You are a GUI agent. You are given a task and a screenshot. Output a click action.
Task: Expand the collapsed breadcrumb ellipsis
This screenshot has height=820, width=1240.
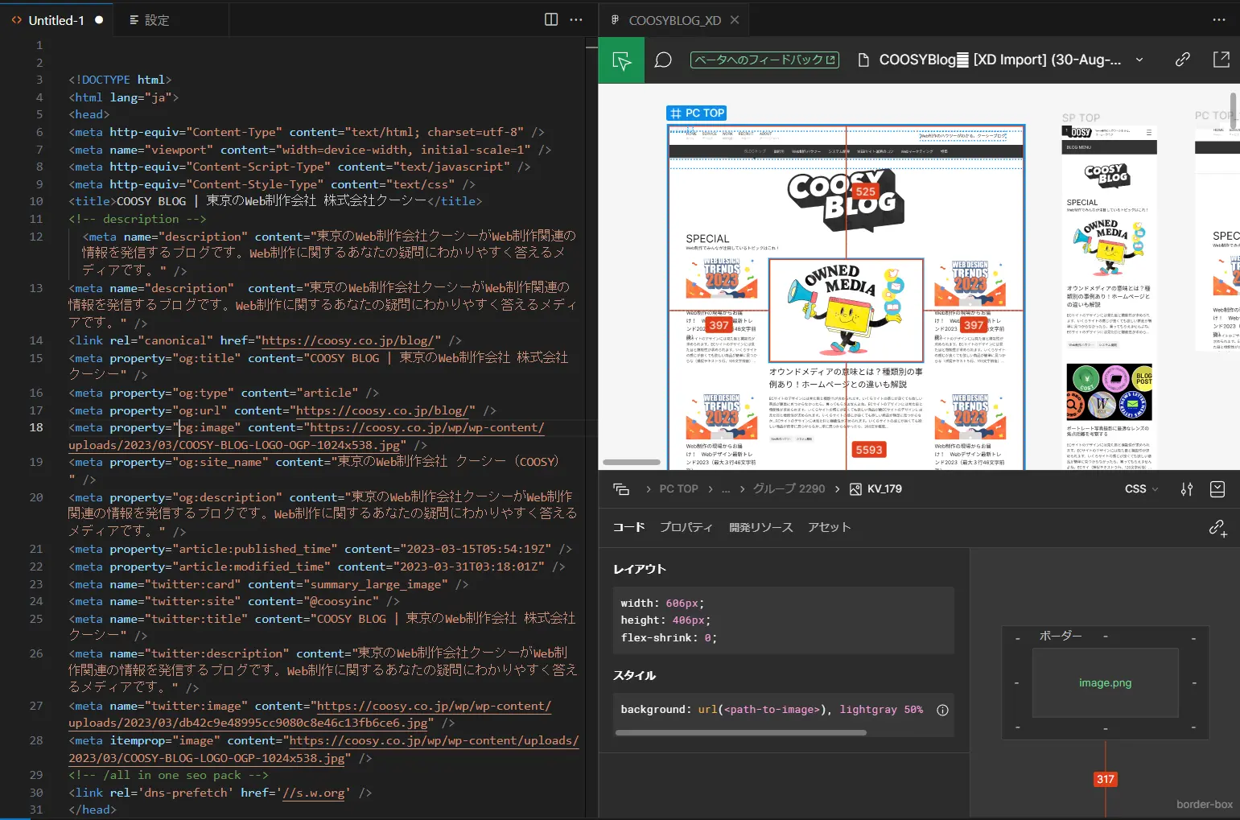tap(726, 488)
